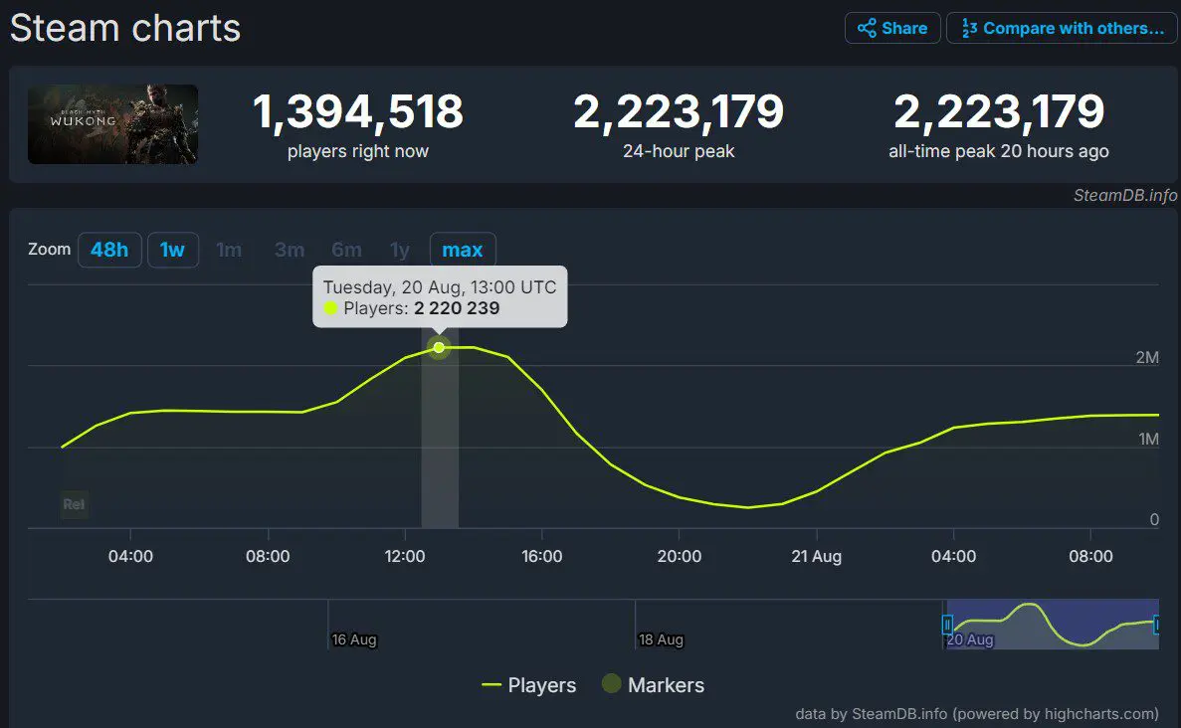Click the 2M y-axis label
Image resolution: width=1181 pixels, height=728 pixels.
pos(1147,358)
